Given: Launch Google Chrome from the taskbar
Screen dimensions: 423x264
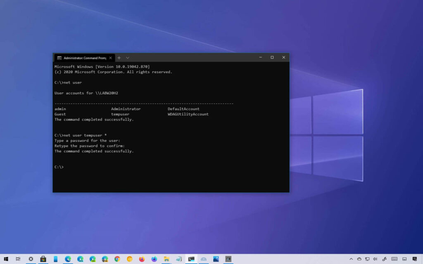Looking at the screenshot, I should [117, 259].
